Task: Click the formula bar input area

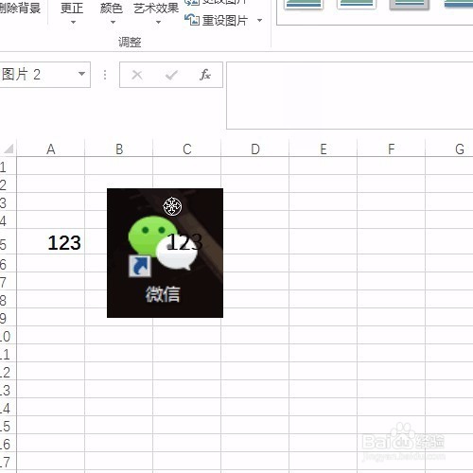Action: tap(350, 96)
